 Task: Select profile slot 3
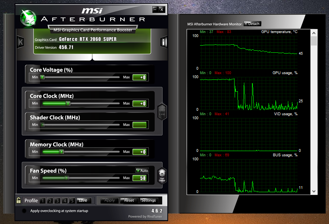[x=57, y=201]
